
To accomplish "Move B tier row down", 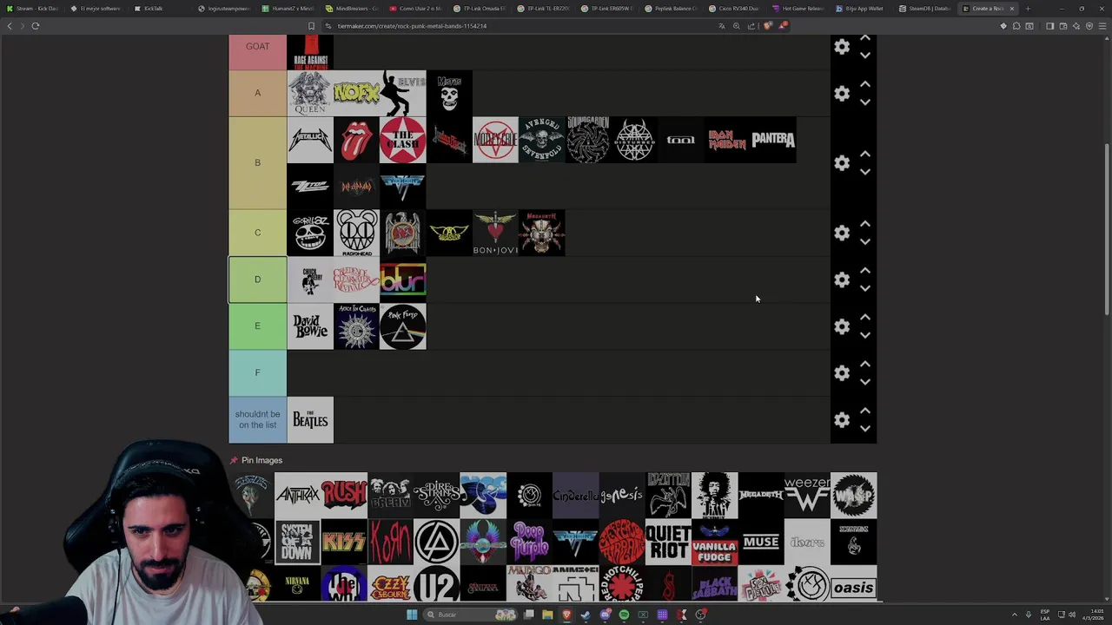I will (865, 172).
